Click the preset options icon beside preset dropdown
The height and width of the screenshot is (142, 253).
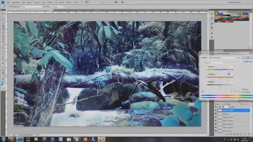tap(239, 58)
